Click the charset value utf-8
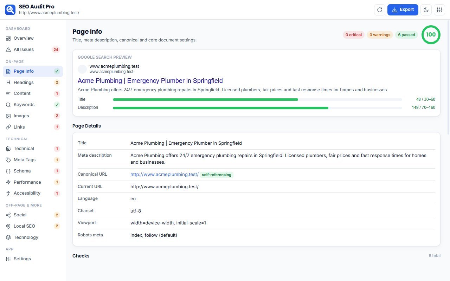This screenshot has width=450, height=281. click(136, 211)
